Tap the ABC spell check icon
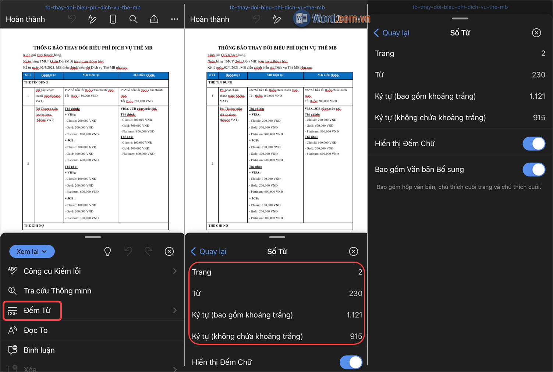 click(13, 271)
